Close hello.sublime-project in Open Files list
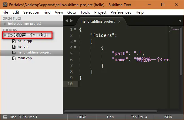This screenshot has width=184, height=120. click(5, 24)
